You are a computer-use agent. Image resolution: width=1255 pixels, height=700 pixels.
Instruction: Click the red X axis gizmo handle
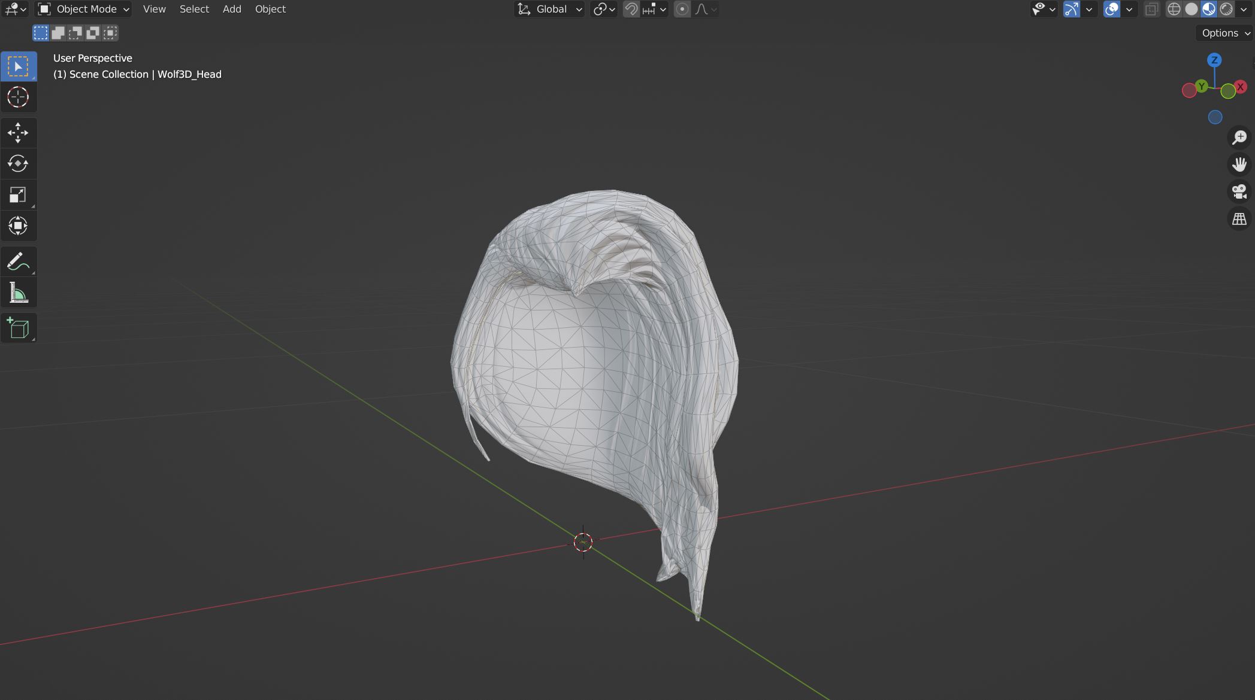click(1241, 87)
